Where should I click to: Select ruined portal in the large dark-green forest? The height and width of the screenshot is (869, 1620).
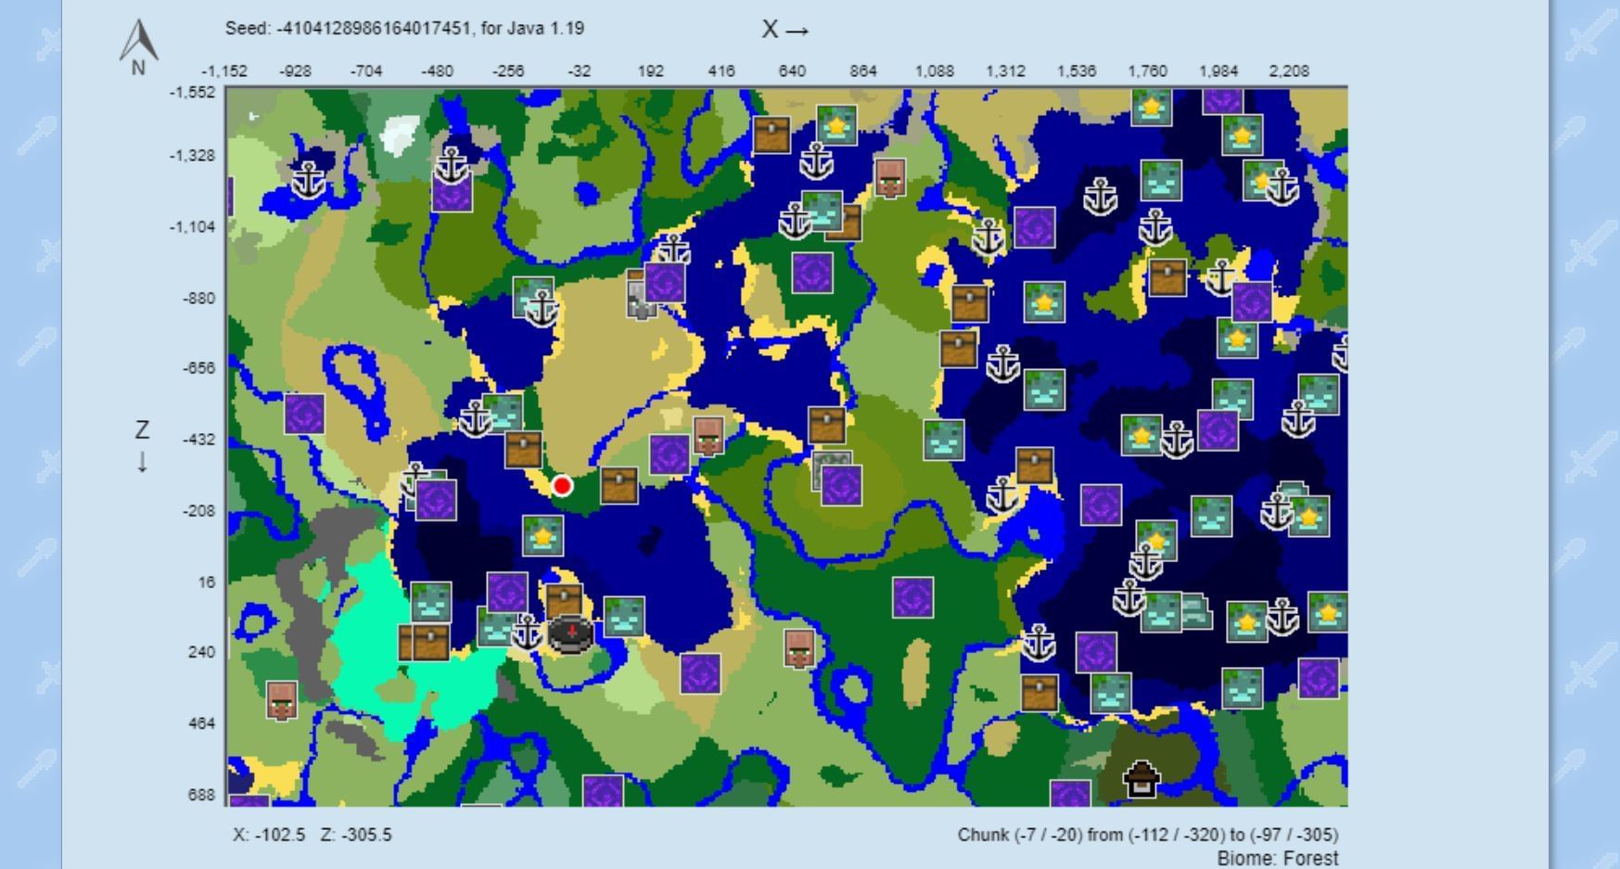(x=912, y=597)
